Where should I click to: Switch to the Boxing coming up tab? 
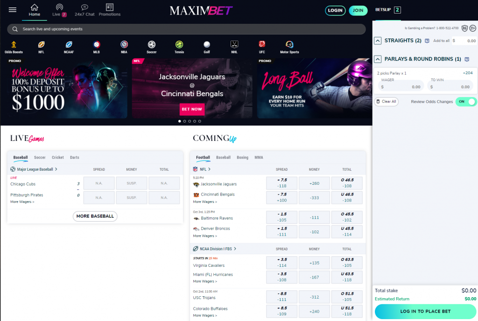(242, 157)
